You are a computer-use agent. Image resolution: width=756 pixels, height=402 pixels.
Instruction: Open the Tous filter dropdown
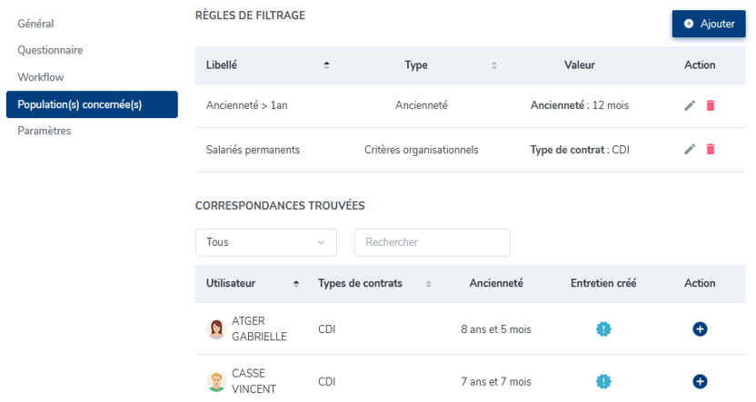(266, 242)
